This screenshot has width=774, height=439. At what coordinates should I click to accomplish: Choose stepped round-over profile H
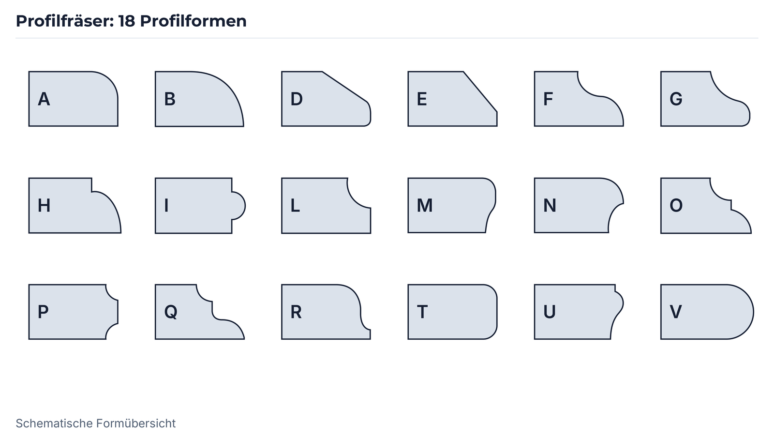(x=74, y=205)
